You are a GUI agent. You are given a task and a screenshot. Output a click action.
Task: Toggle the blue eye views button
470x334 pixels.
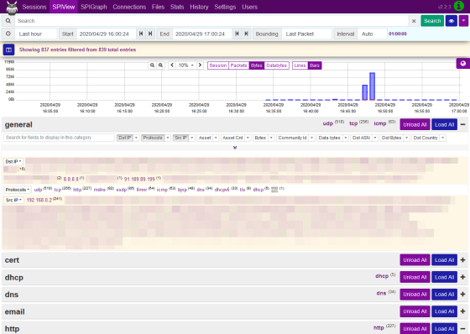pos(452,21)
